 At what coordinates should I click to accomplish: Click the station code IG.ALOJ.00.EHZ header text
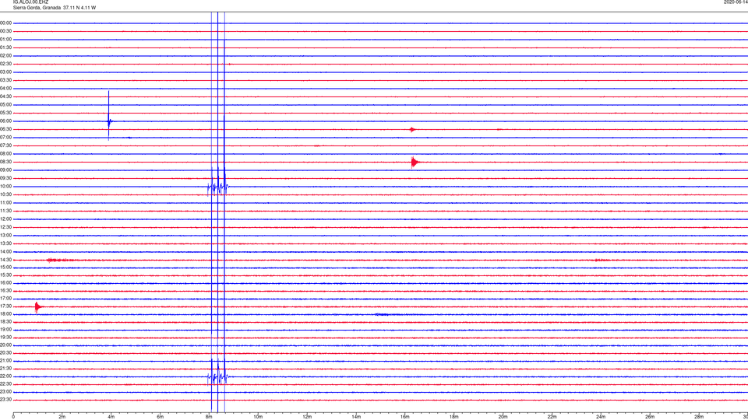pos(30,2)
